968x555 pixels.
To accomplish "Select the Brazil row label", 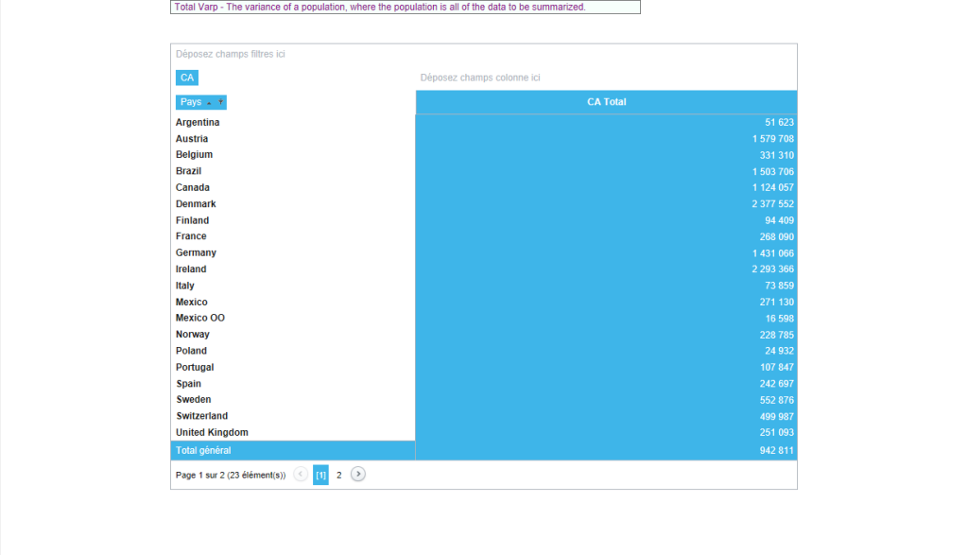I will [188, 171].
